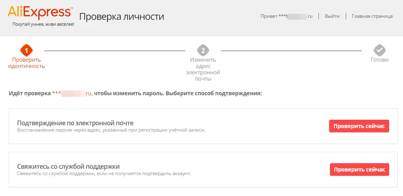This screenshot has height=196, width=403.
Task: Click progress line between steps 1 and 2
Action: (x=115, y=51)
